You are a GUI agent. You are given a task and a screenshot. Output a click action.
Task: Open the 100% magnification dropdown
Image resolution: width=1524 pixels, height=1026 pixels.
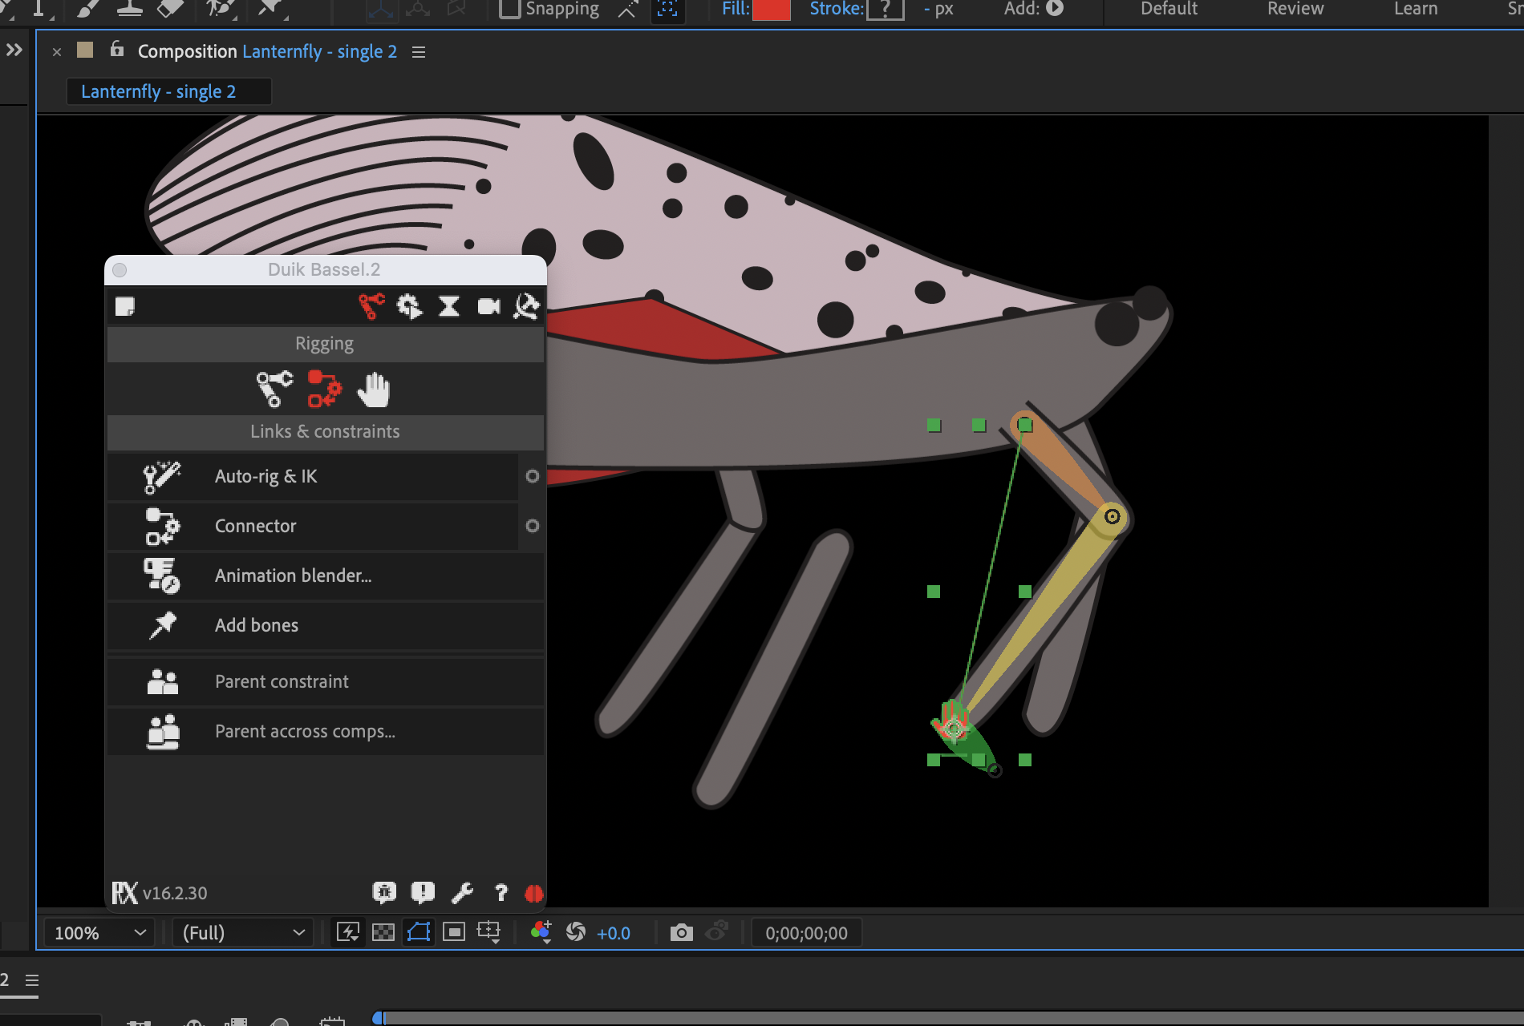point(99,933)
